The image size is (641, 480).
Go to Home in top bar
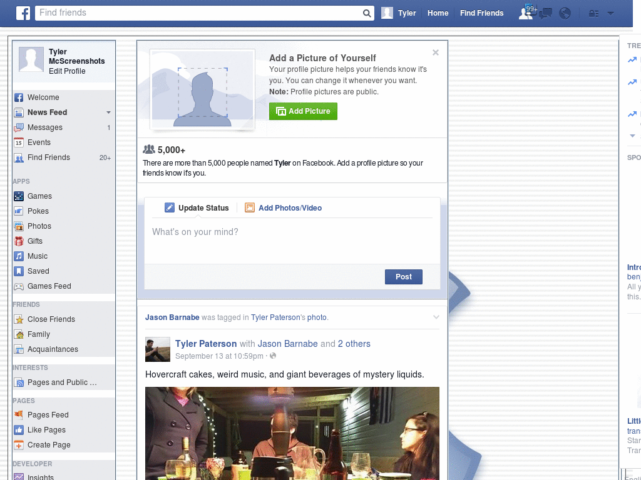point(438,13)
